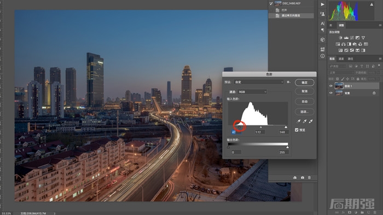Switch to the tab left of Adjustments
The height and width of the screenshot is (215, 383).
coord(331,25)
